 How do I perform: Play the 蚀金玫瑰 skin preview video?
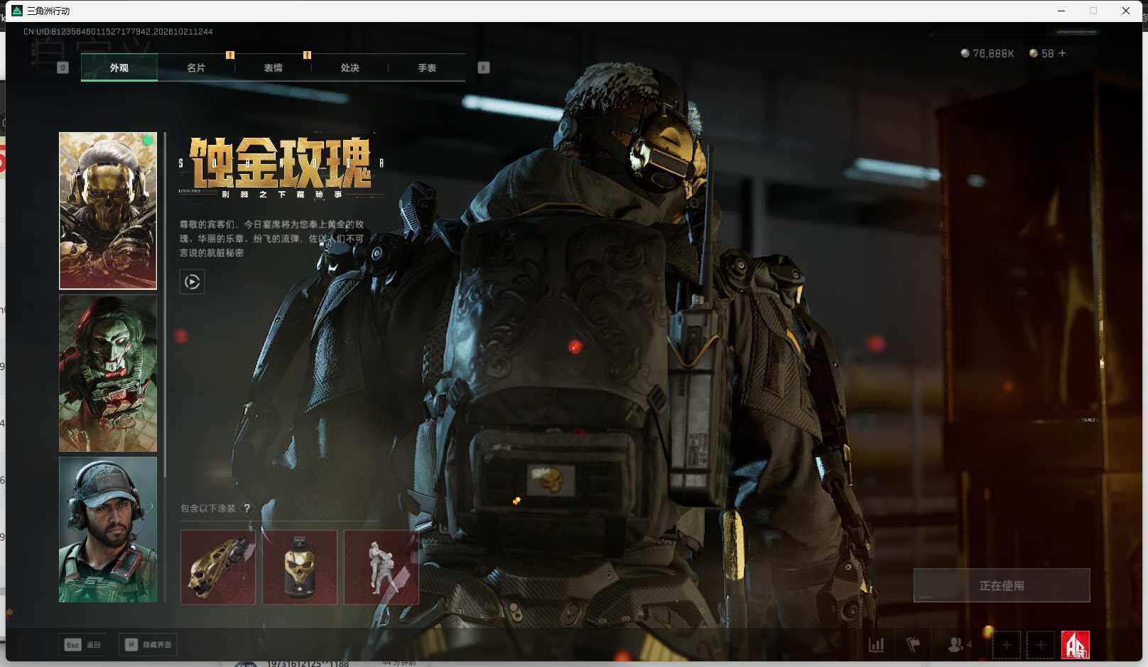[x=192, y=282]
